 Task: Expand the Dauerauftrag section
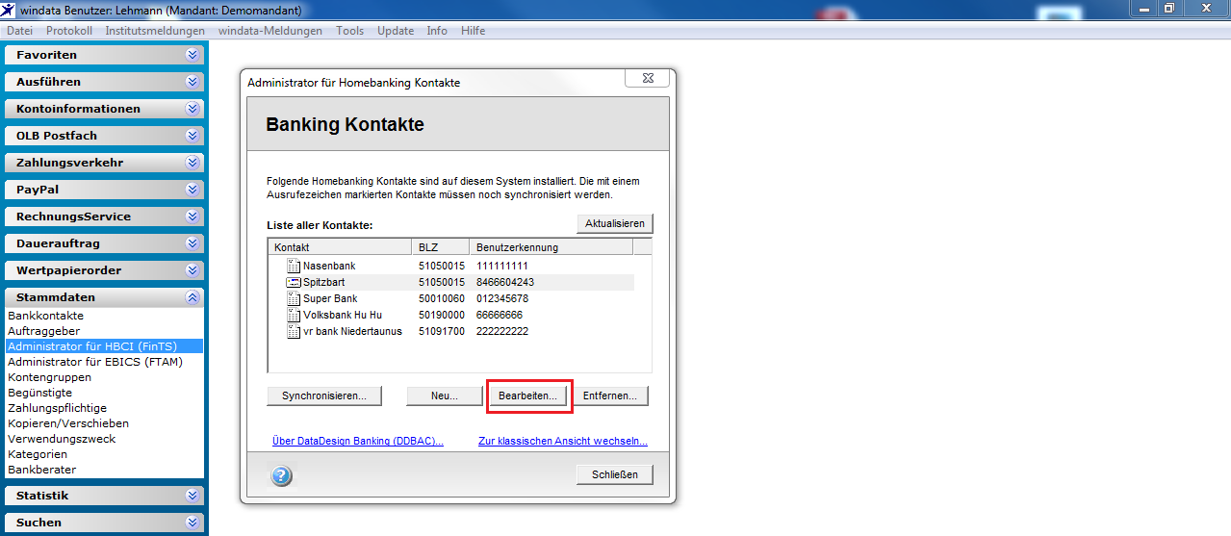coord(192,243)
